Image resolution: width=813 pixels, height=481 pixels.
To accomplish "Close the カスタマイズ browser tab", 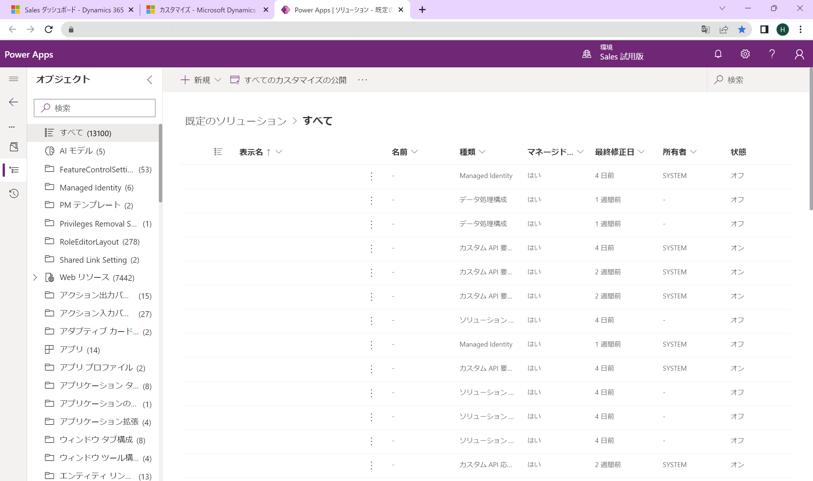I will (266, 10).
